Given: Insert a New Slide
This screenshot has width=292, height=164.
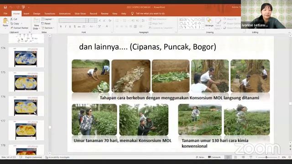Looking at the screenshot, I should [x=36, y=24].
